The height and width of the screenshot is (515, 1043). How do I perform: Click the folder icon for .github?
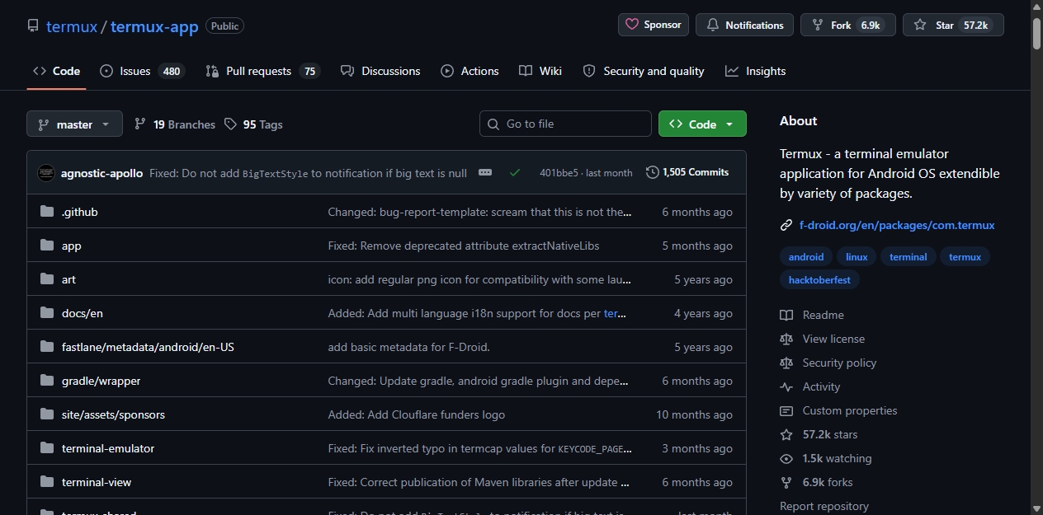[x=47, y=212]
